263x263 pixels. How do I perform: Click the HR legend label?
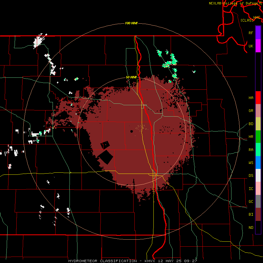pyautogui.click(x=251, y=137)
